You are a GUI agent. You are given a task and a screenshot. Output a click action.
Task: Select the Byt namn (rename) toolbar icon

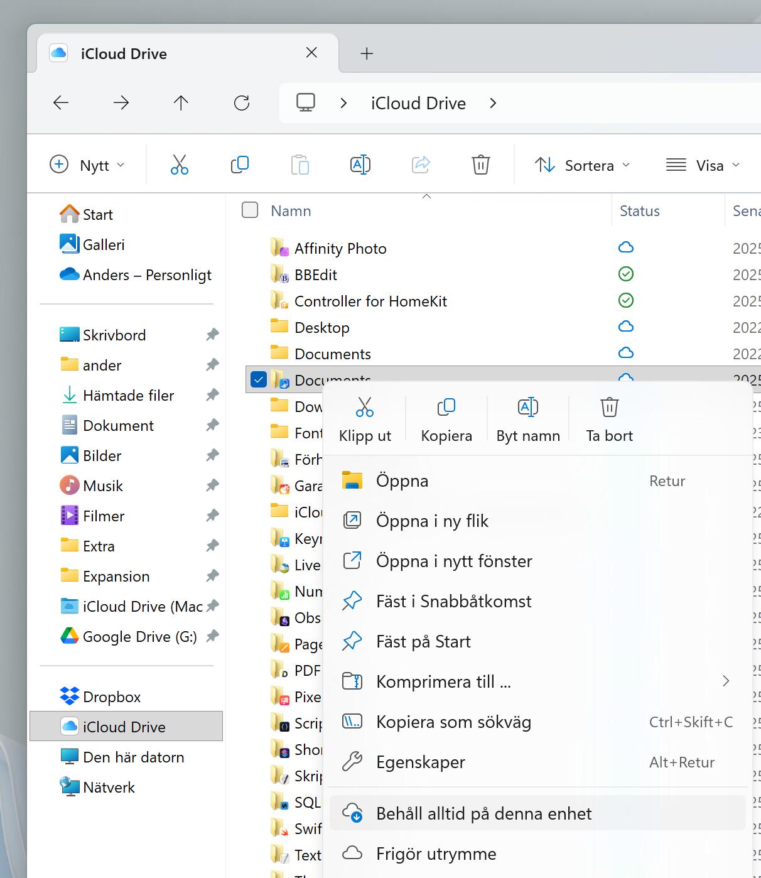pos(360,164)
